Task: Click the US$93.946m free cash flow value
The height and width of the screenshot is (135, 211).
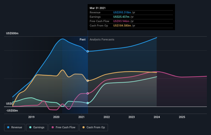Action: point(121,21)
